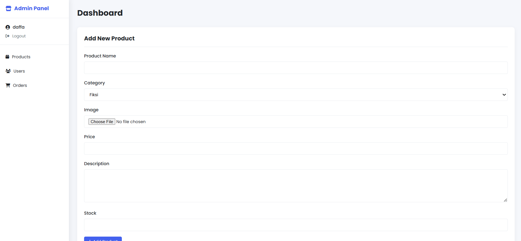The width and height of the screenshot is (521, 241).
Task: Click the Description textarea resize handle
Action: [505, 200]
